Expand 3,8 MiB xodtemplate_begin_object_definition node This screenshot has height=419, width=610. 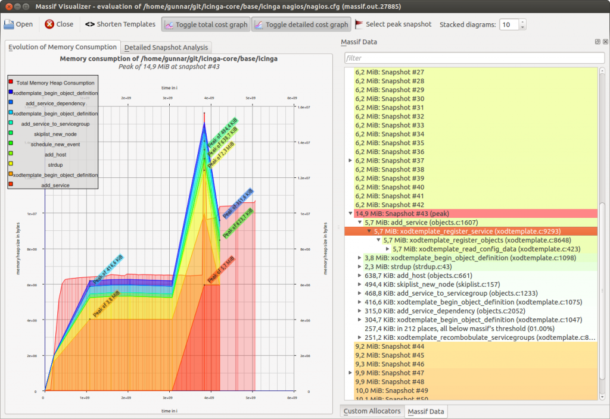point(360,258)
